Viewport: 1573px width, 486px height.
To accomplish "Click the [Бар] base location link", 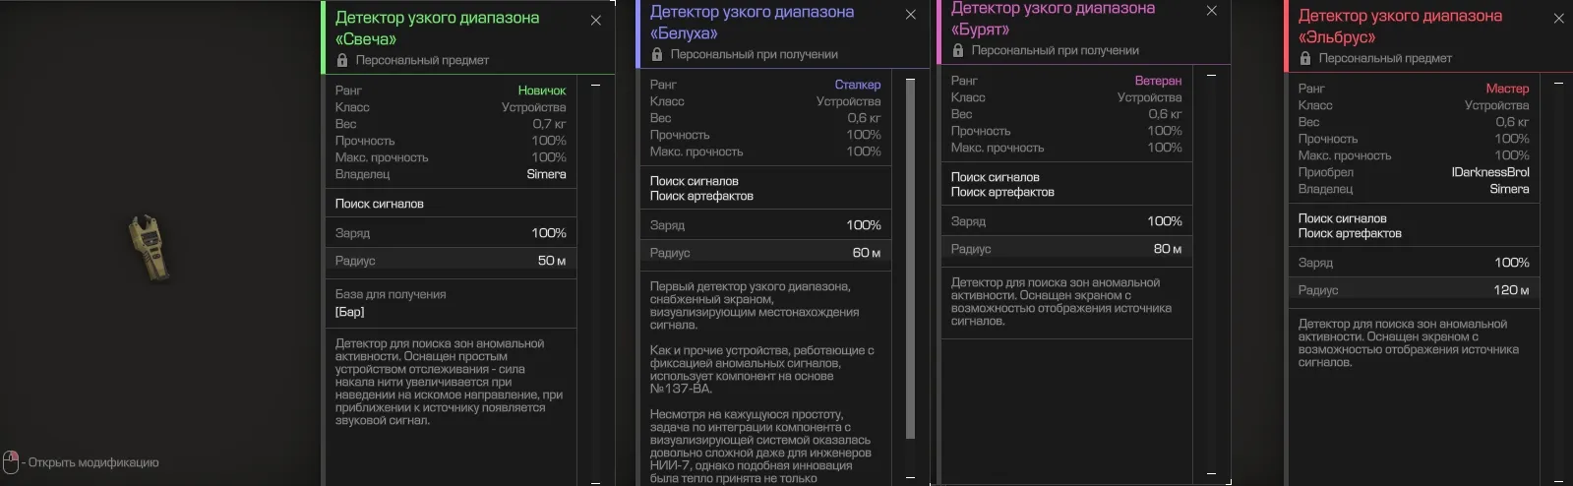I will (x=349, y=312).
